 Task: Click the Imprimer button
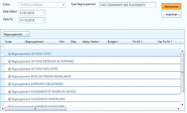(171, 14)
